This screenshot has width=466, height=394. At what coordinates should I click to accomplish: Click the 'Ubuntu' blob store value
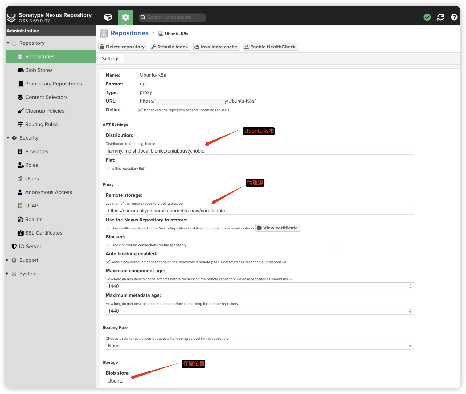[116, 381]
